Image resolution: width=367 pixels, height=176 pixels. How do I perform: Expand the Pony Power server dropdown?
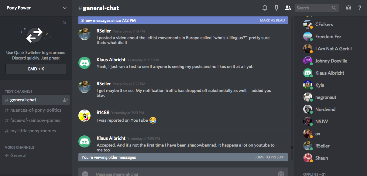pos(65,8)
